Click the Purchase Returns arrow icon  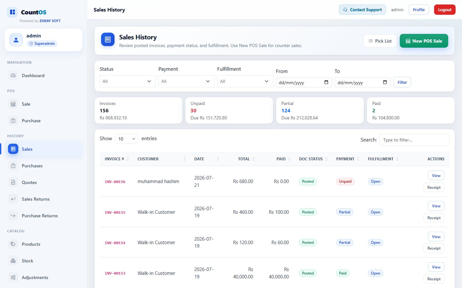click(x=13, y=216)
